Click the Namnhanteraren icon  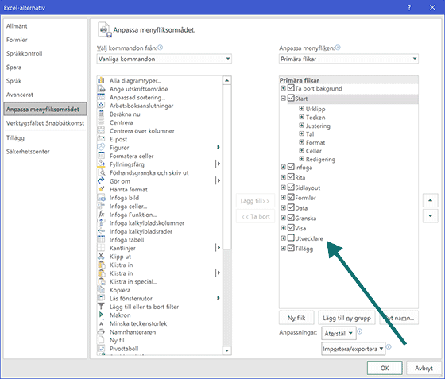click(101, 332)
